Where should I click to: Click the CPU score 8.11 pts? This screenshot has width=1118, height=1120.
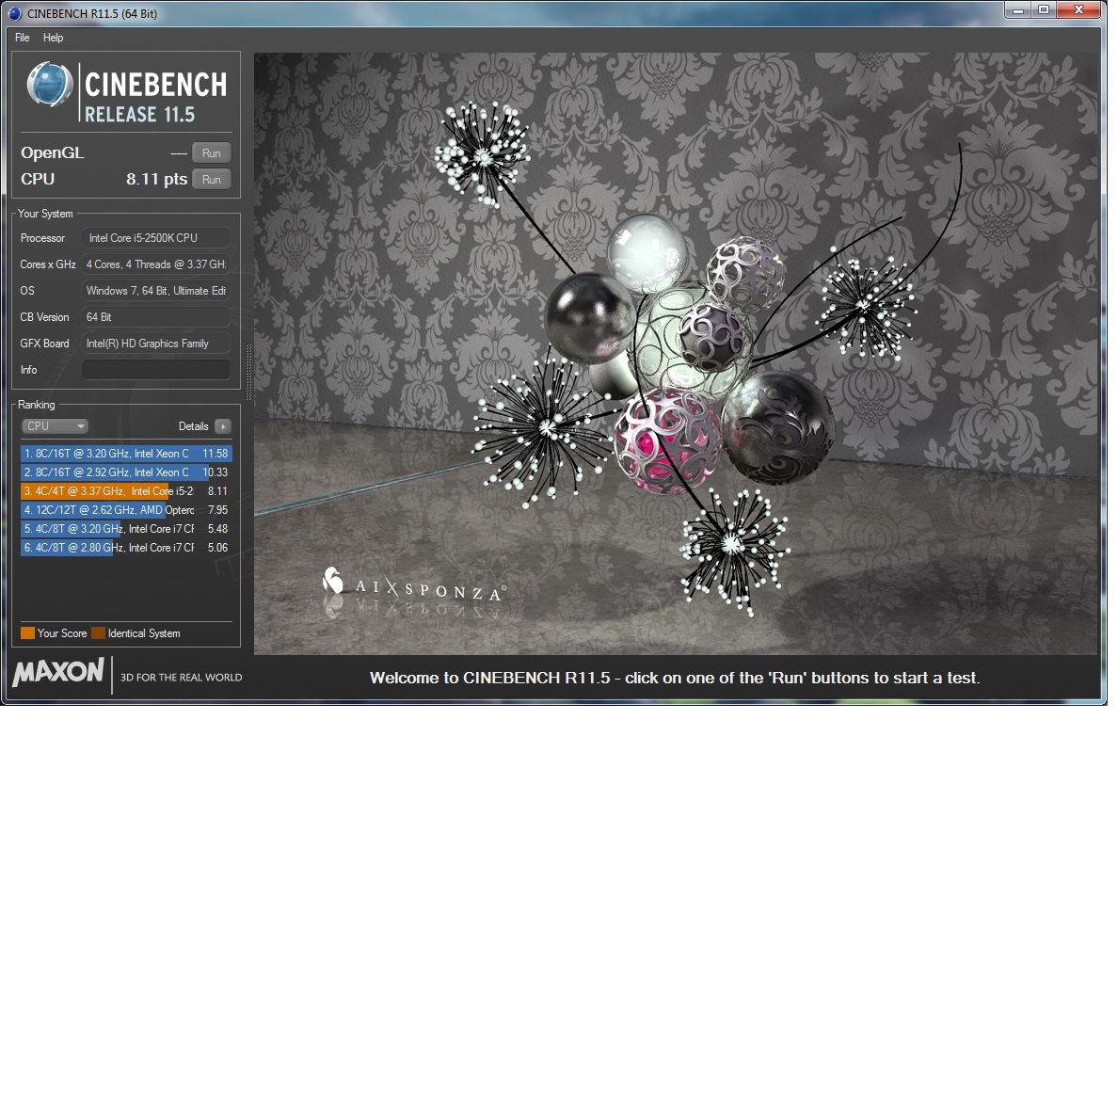click(156, 179)
